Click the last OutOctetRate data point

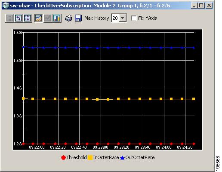point(194,48)
